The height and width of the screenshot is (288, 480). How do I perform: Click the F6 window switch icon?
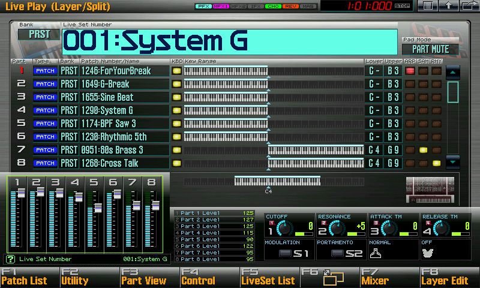coord(333,278)
